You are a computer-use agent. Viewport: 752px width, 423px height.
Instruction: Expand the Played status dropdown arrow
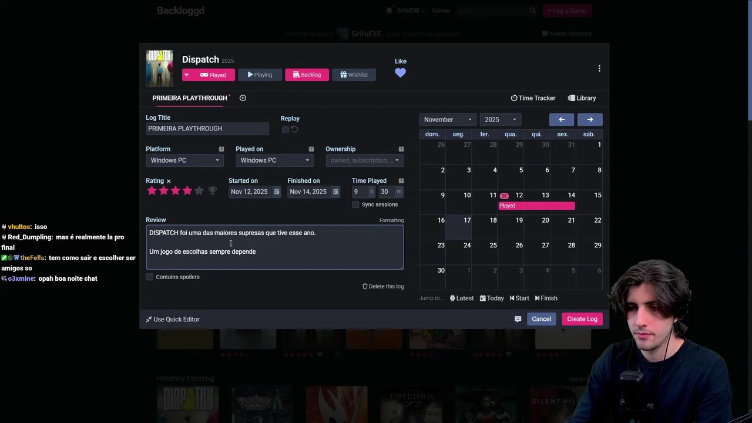187,75
